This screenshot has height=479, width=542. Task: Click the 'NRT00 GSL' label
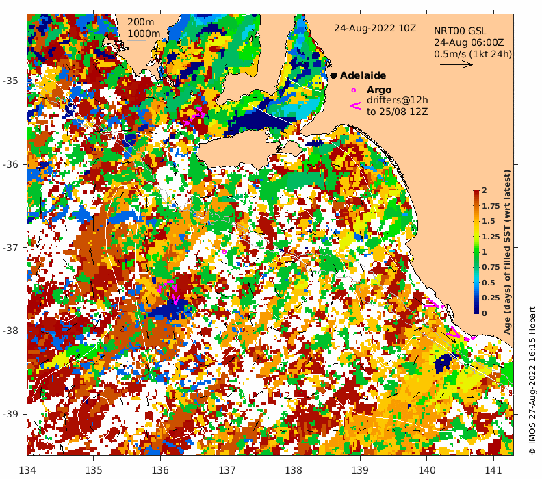[460, 31]
